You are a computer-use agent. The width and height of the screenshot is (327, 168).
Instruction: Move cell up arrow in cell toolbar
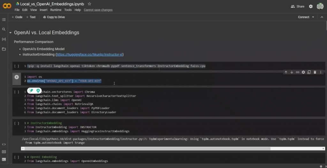click(x=286, y=72)
